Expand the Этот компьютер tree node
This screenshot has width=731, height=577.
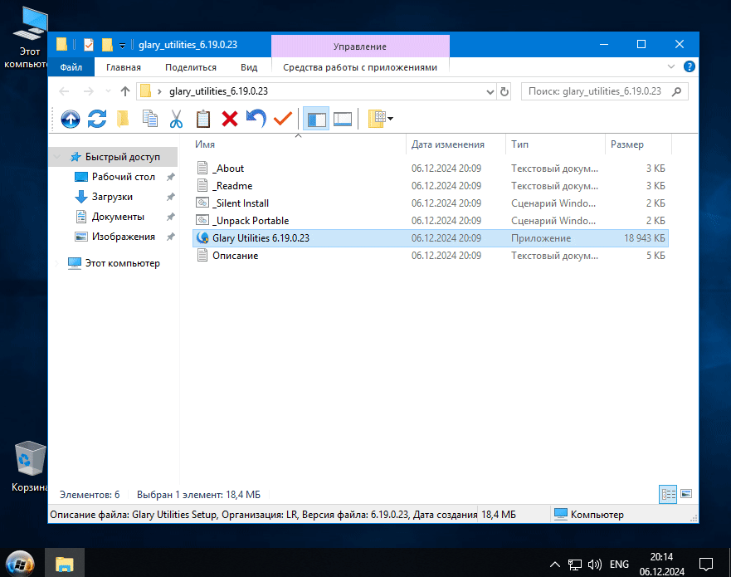click(x=57, y=263)
